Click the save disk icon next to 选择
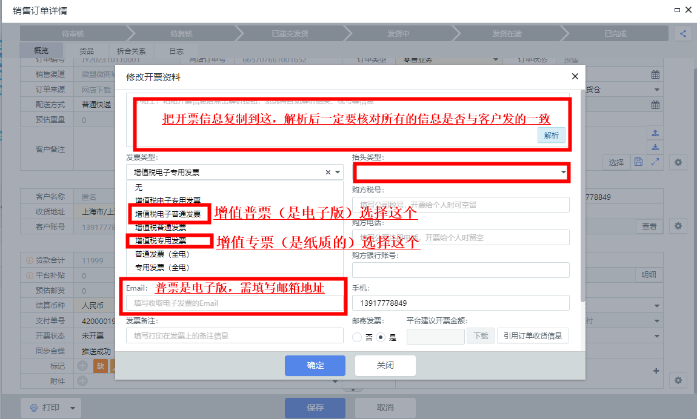 click(x=638, y=162)
